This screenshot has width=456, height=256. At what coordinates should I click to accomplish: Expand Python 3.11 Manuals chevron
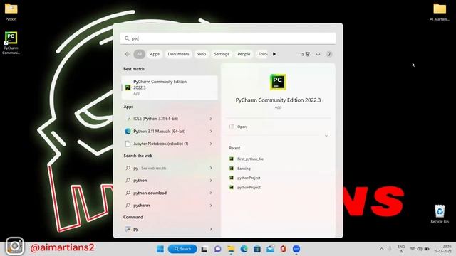(x=211, y=131)
